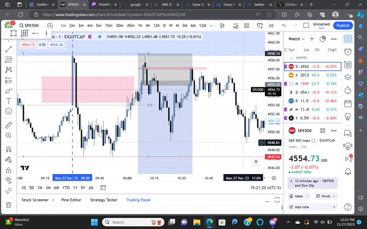Image resolution: width=367 pixels, height=229 pixels.
Task: Add note for SPX500
Action: click(x=312, y=207)
